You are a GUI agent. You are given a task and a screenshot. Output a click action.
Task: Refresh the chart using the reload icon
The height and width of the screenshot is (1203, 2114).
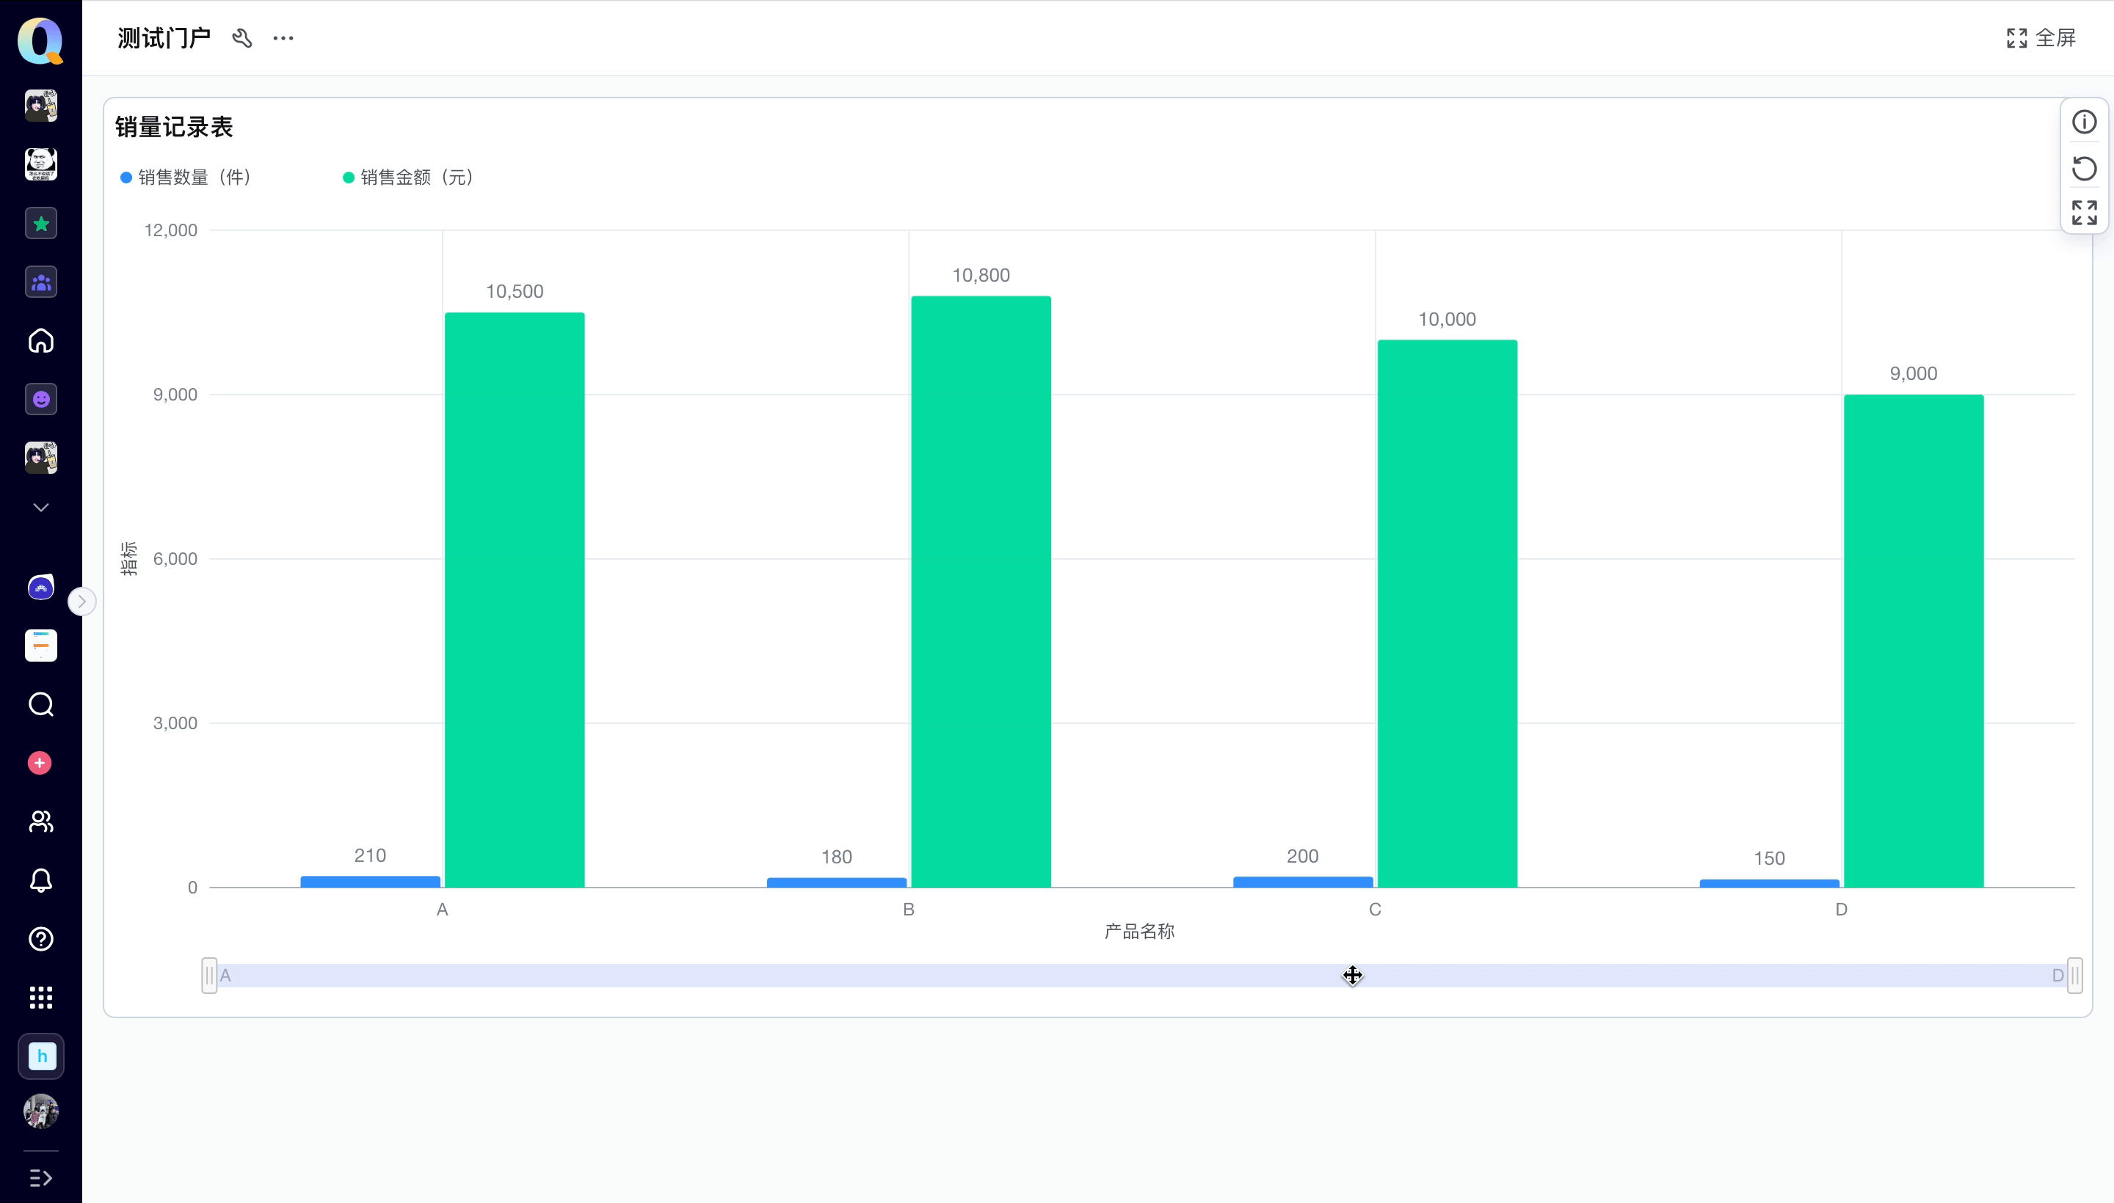click(x=2084, y=169)
